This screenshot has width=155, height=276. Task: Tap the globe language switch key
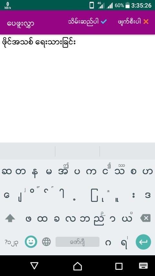click(46, 242)
